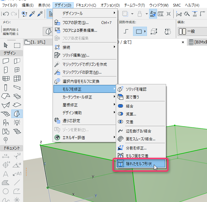Select the Shell tool in toolbox
Image resolution: width=207 pixels, height=202 pixels.
click(x=6, y=105)
